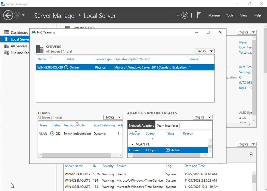Expand the circled chevron above the events panel
Viewport: 267px width, 191px height.
tap(251, 154)
